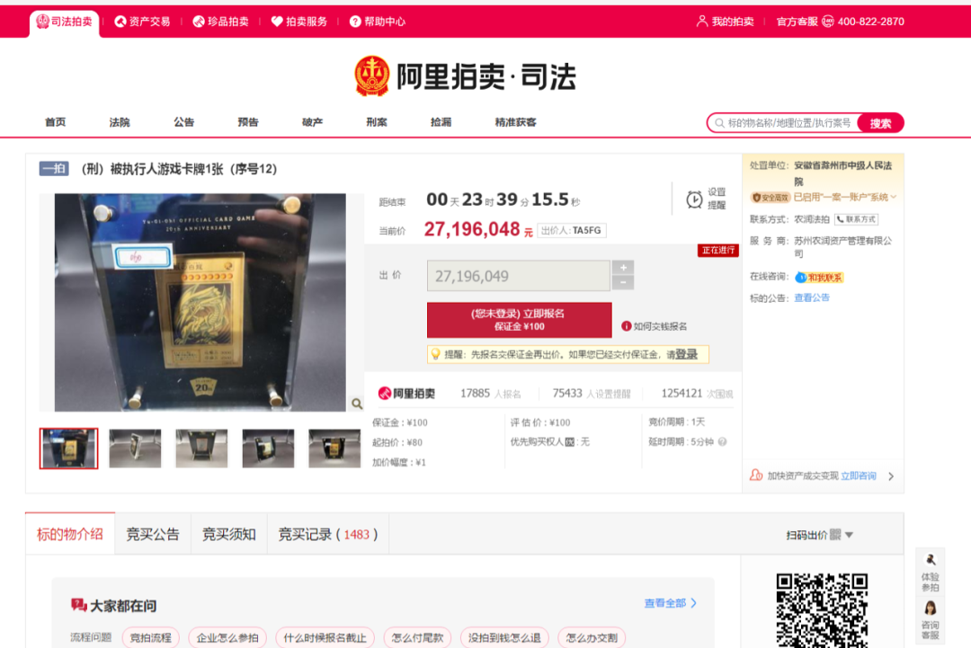Click the magnifier zoom icon on the photo
The height and width of the screenshot is (648, 971).
[357, 404]
